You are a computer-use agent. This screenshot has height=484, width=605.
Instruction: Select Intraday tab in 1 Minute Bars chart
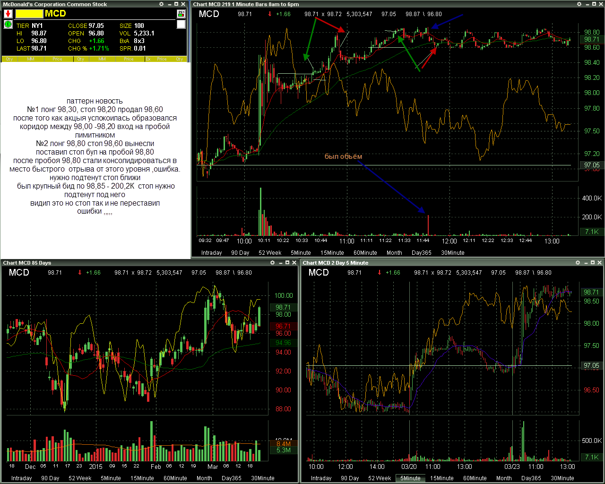point(211,253)
